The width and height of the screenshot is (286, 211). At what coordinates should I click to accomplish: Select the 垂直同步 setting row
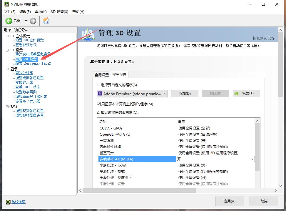(176, 153)
